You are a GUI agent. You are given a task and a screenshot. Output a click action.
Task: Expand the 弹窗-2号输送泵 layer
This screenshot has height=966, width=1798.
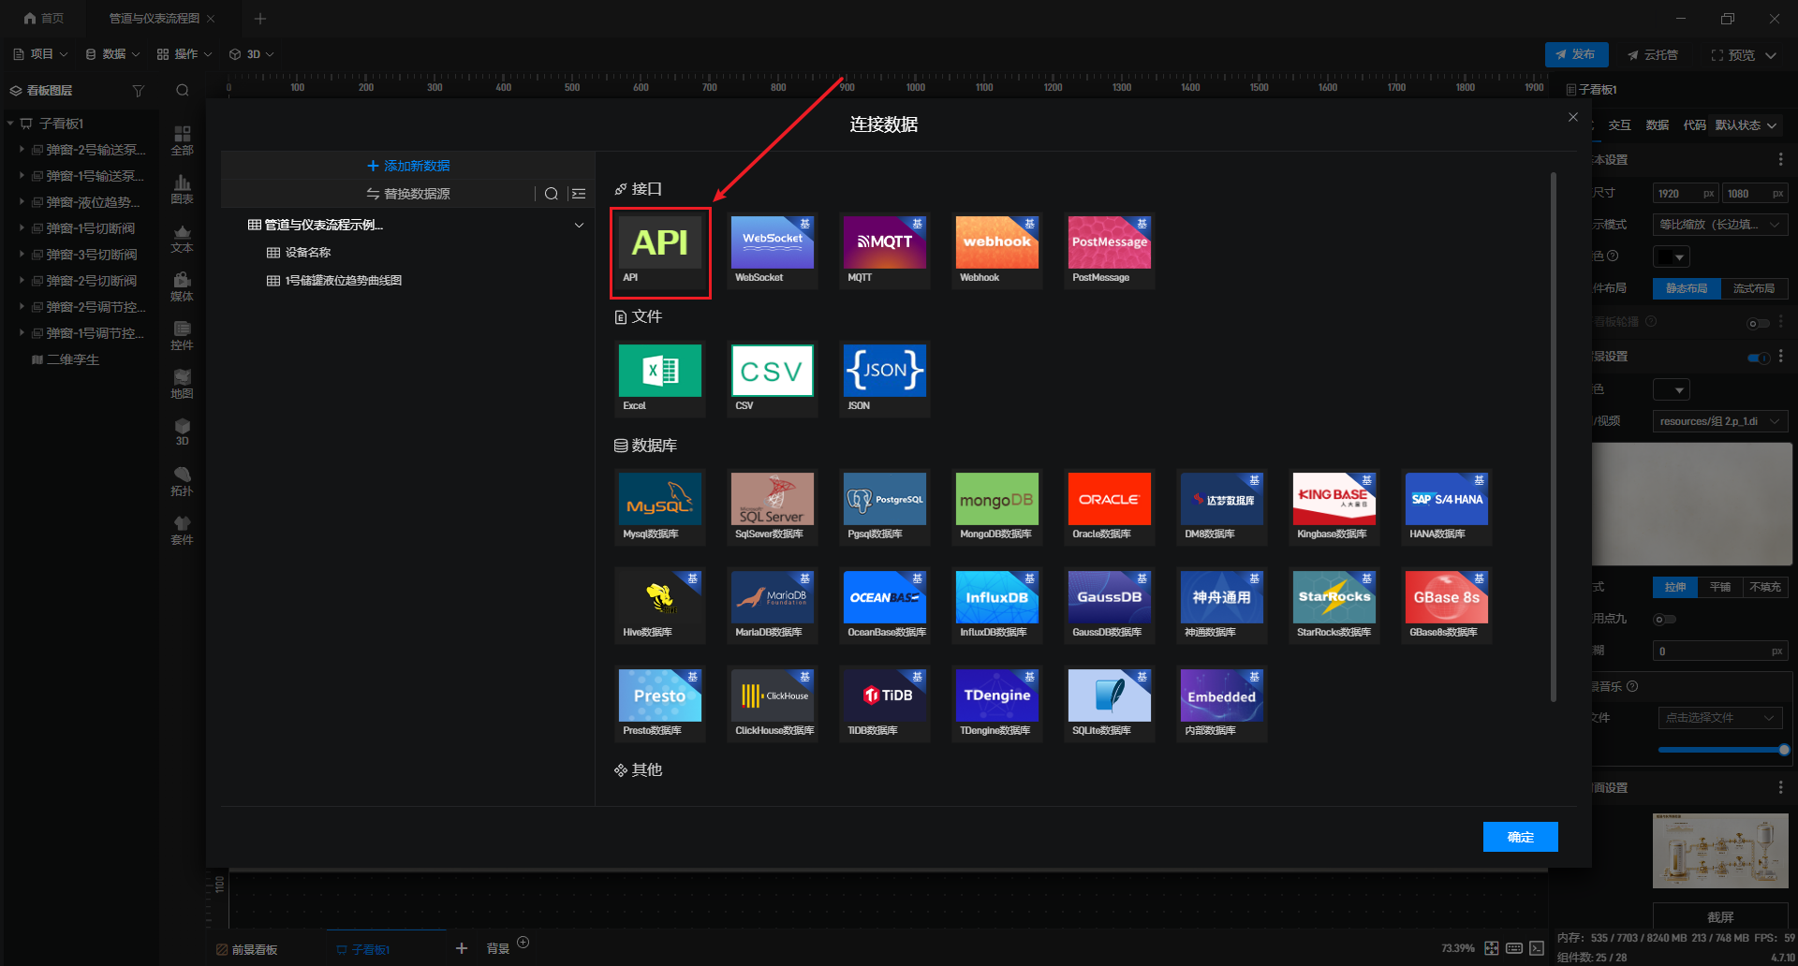[x=22, y=150]
